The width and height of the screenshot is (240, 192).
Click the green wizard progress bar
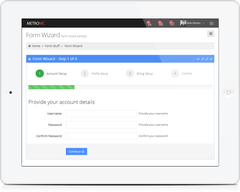(x=51, y=87)
